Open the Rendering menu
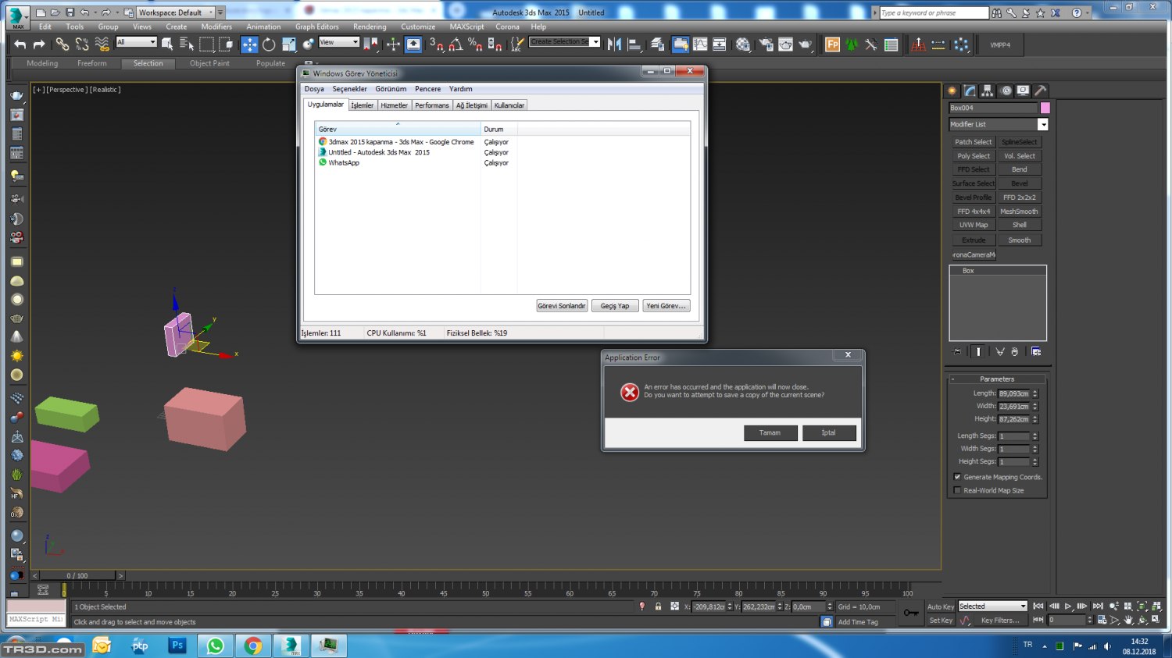This screenshot has height=658, width=1172. (369, 27)
